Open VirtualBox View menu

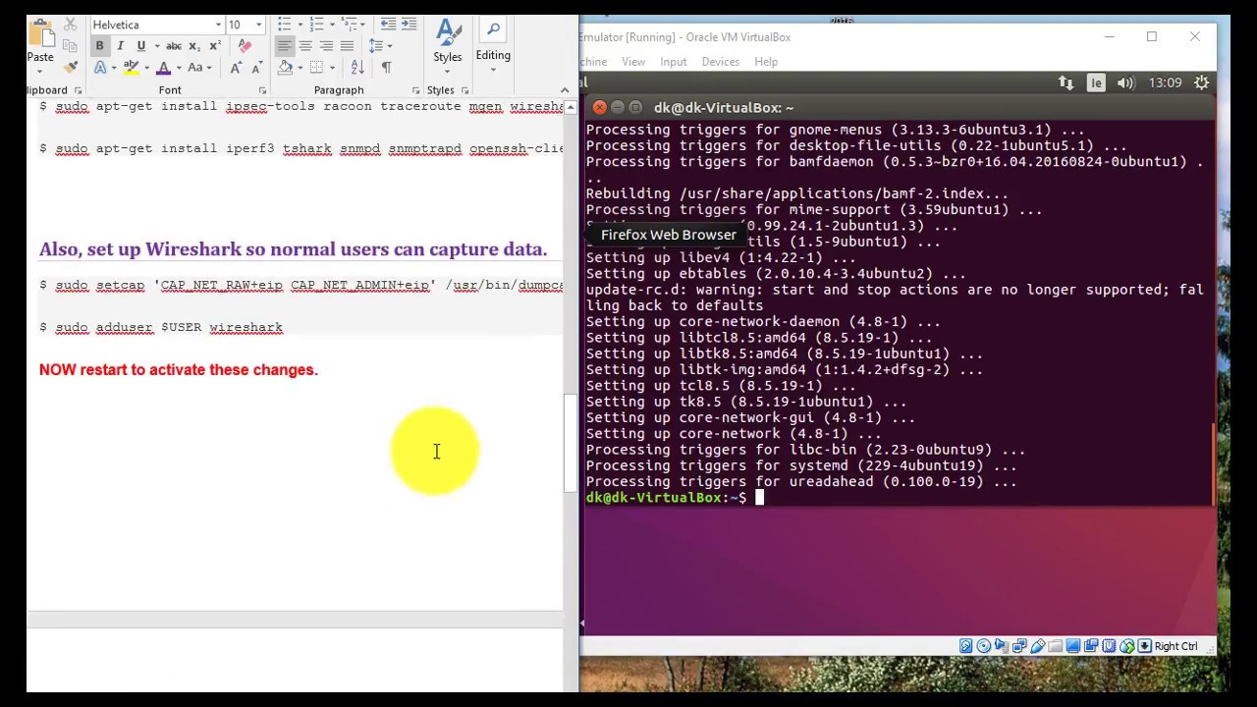(633, 62)
